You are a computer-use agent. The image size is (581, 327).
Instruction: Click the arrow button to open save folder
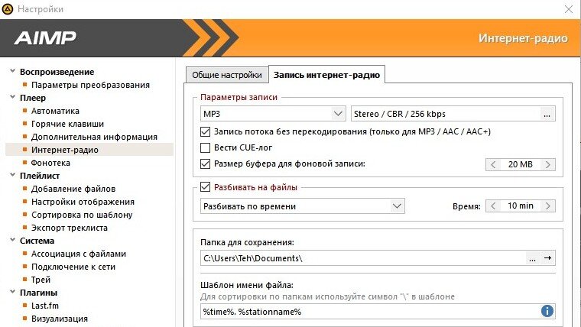tap(547, 258)
